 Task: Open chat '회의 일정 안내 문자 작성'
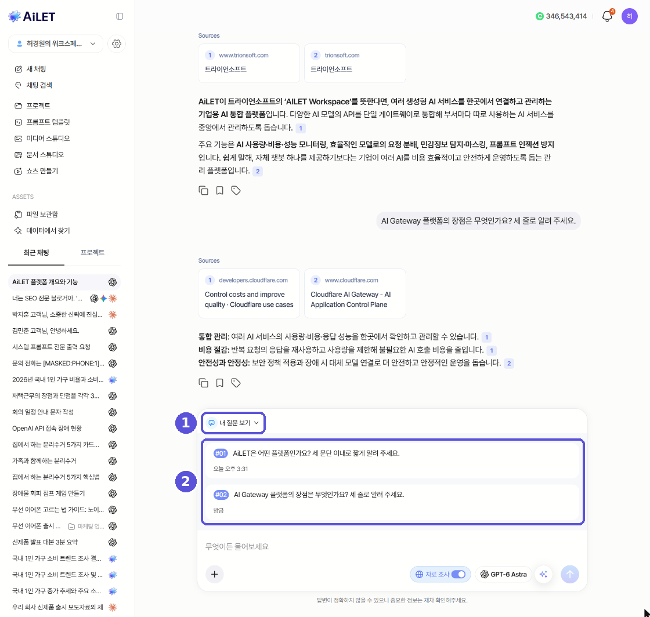pyautogui.click(x=64, y=412)
